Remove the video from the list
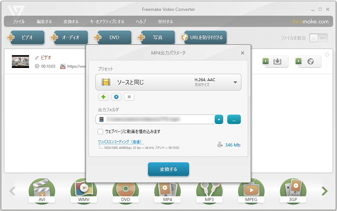Image resolution: width=337 pixels, height=211 pixels. pos(327,55)
